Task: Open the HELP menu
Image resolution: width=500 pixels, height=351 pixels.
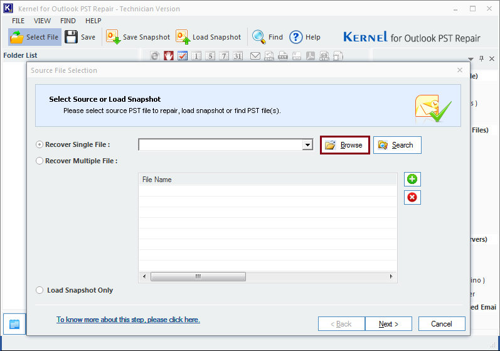Action: (x=93, y=21)
